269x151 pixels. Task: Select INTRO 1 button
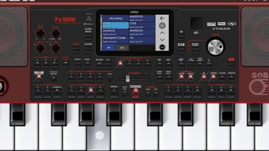click(x=38, y=93)
